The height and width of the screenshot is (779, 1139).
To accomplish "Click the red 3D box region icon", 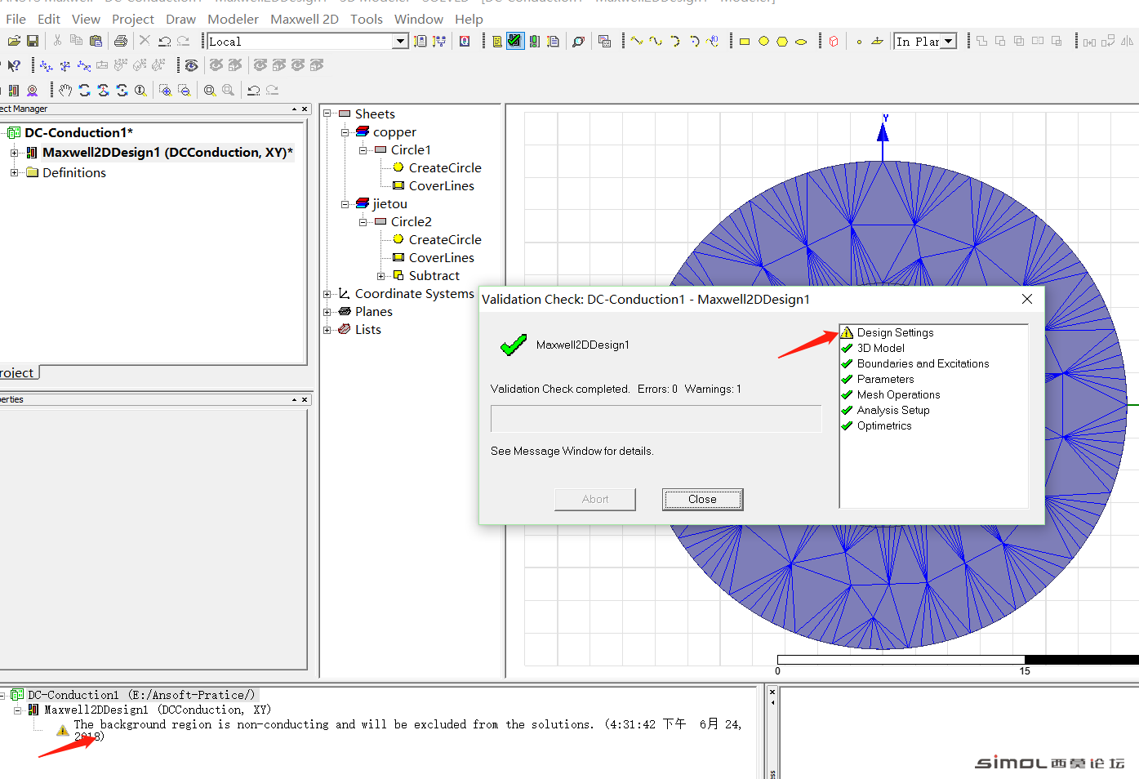I will tap(834, 41).
